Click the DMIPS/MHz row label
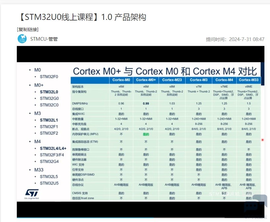 click(80, 104)
